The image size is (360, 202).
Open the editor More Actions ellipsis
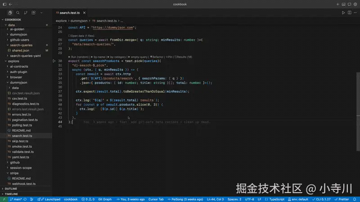[355, 13]
